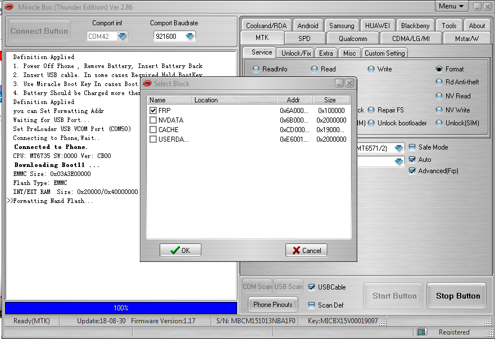Click the blue 100% progress bar
The height and width of the screenshot is (339, 495).
click(121, 308)
